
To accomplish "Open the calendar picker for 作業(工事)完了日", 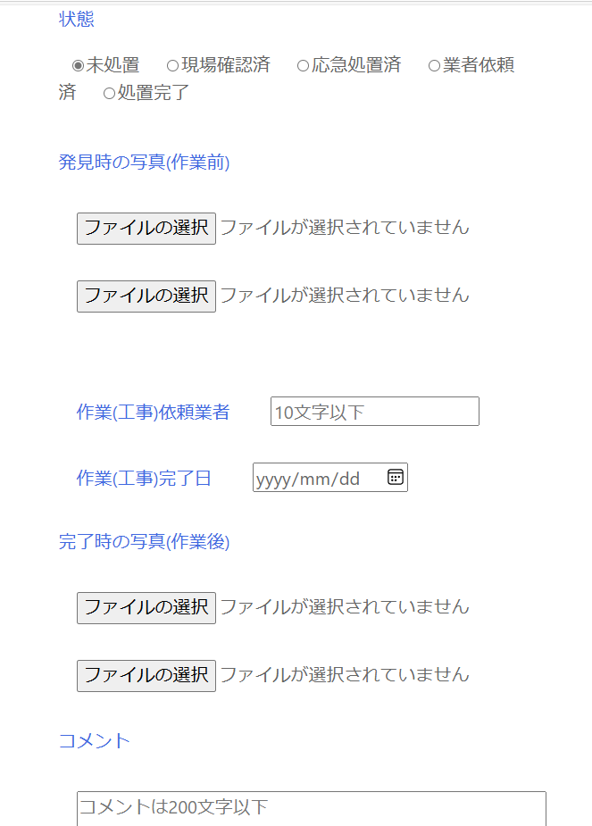I will coord(396,478).
